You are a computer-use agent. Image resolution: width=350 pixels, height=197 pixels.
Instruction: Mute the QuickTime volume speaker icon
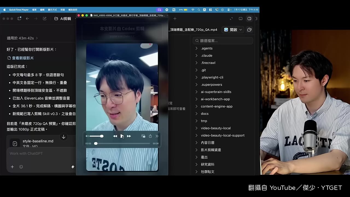click(87, 136)
